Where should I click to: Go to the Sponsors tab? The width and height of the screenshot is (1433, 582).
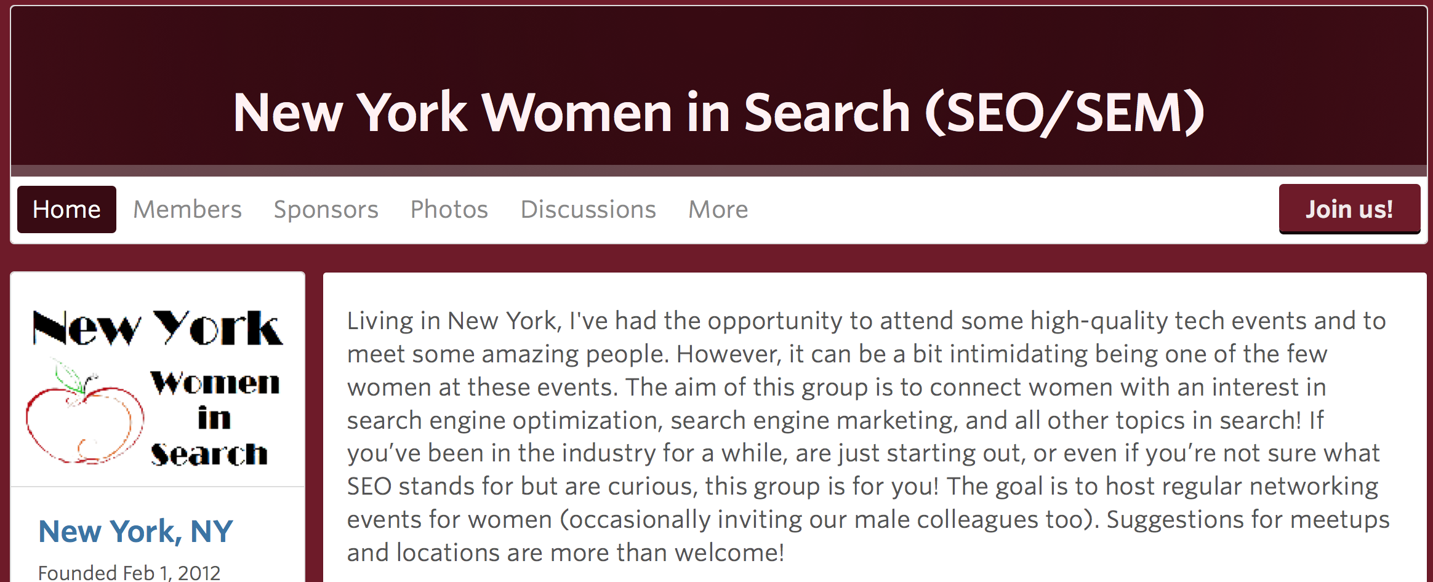point(326,210)
